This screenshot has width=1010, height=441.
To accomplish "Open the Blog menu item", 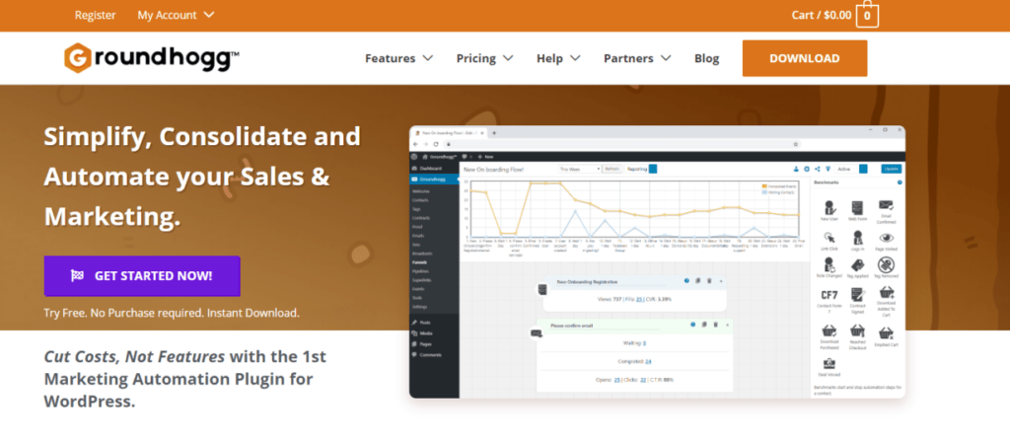I will point(706,58).
